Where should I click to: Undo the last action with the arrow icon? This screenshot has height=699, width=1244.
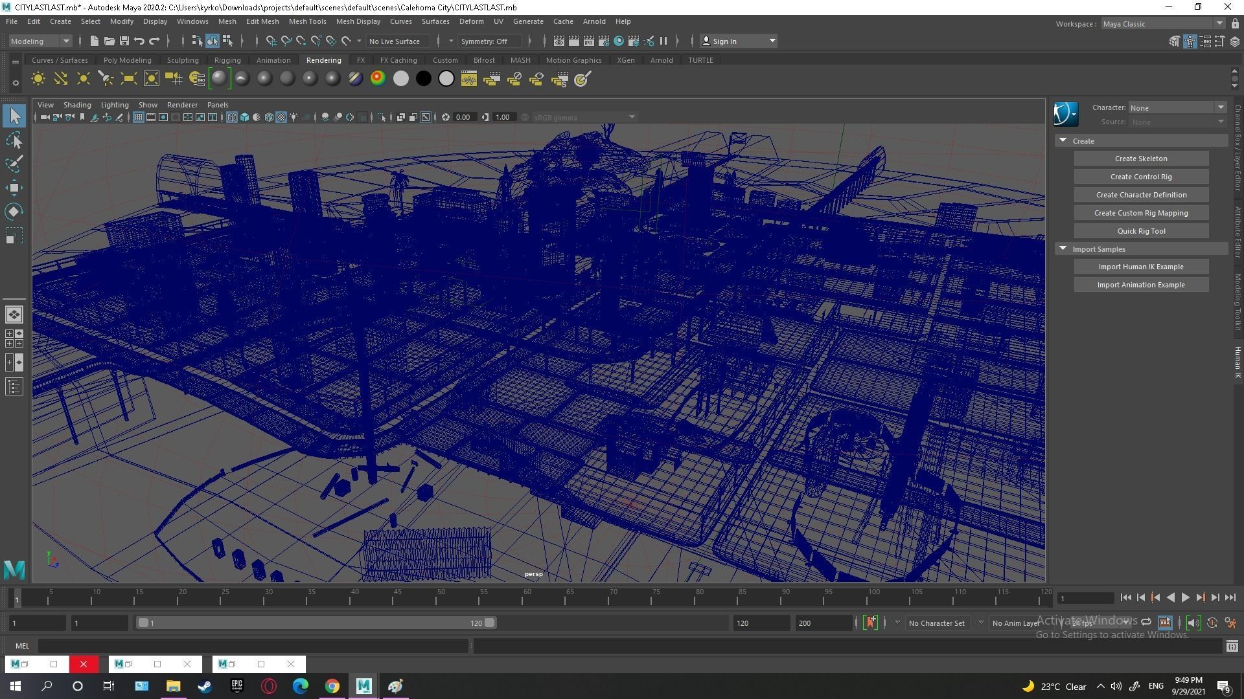point(139,41)
